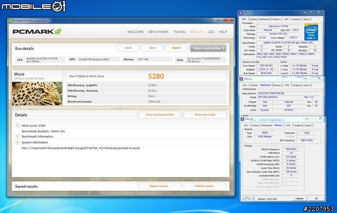This screenshot has width=337, height=213.
Task: Click Web Browsing - Amazonia row
Action: coord(146,90)
